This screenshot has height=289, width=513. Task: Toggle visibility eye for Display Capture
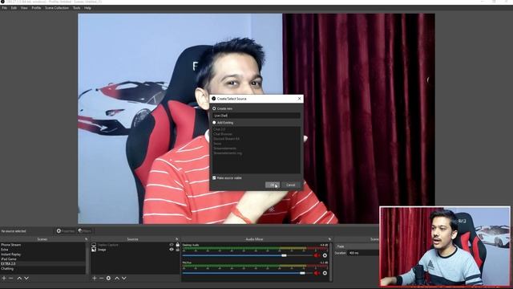[172, 245]
